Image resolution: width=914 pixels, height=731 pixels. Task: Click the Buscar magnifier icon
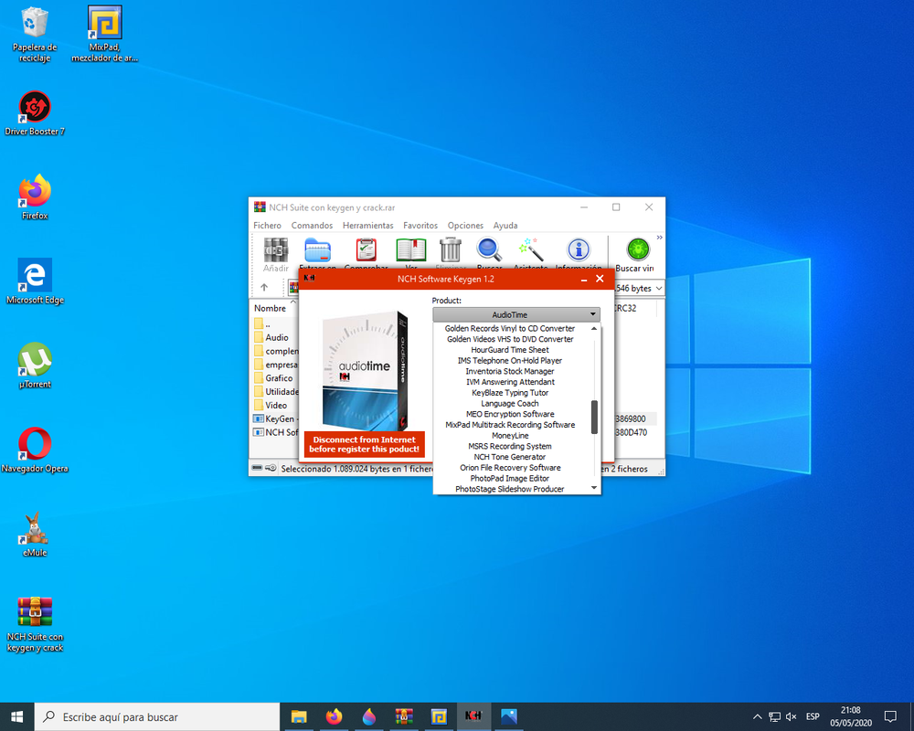(489, 250)
